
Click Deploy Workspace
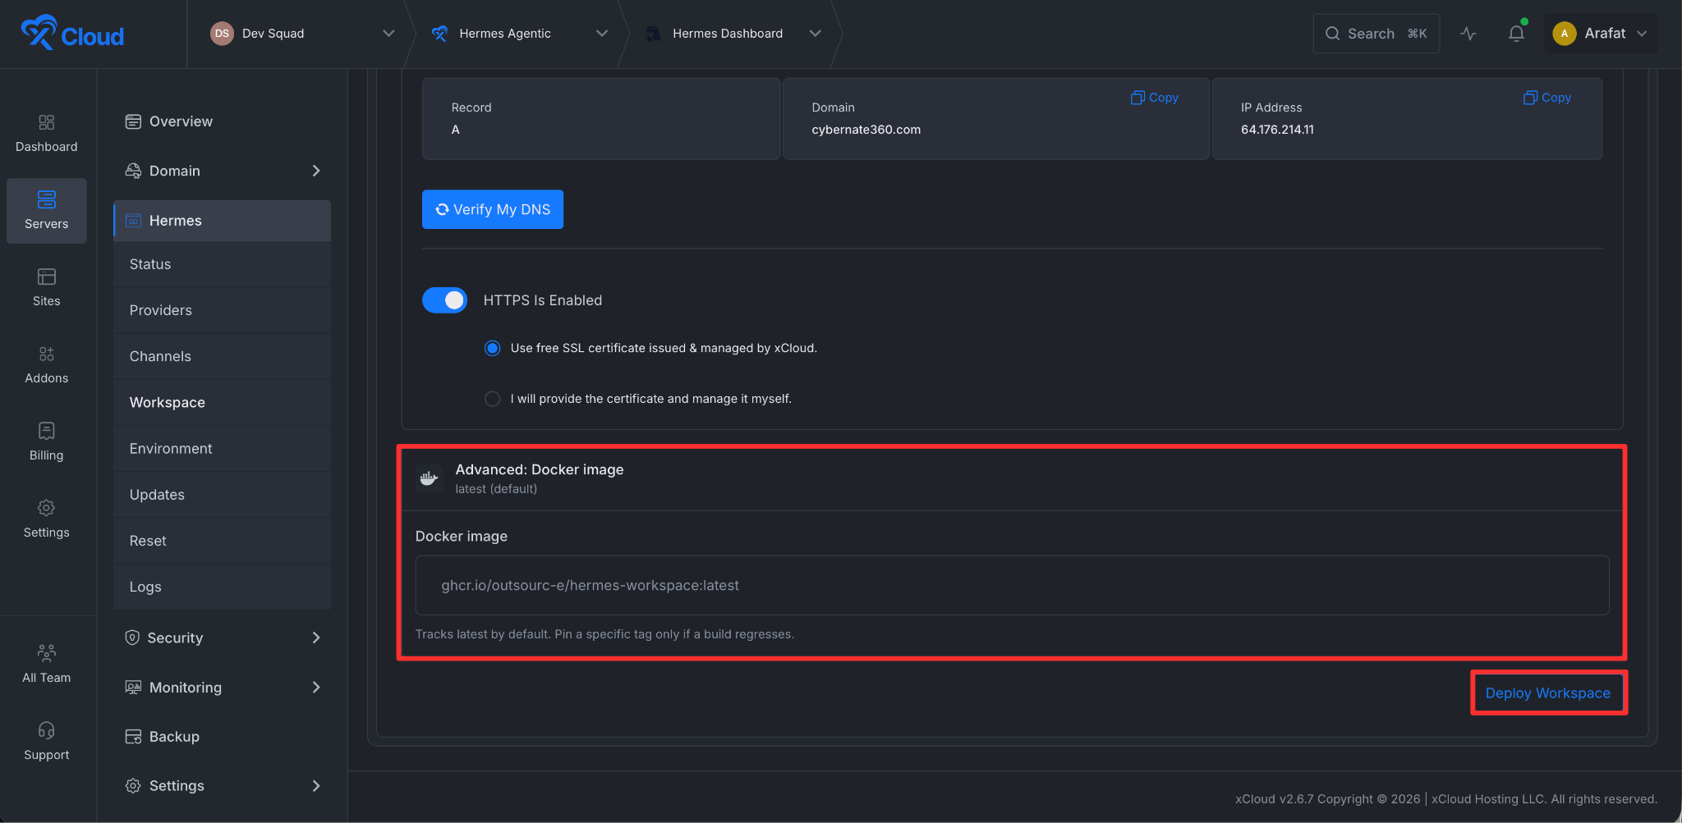pyautogui.click(x=1547, y=693)
